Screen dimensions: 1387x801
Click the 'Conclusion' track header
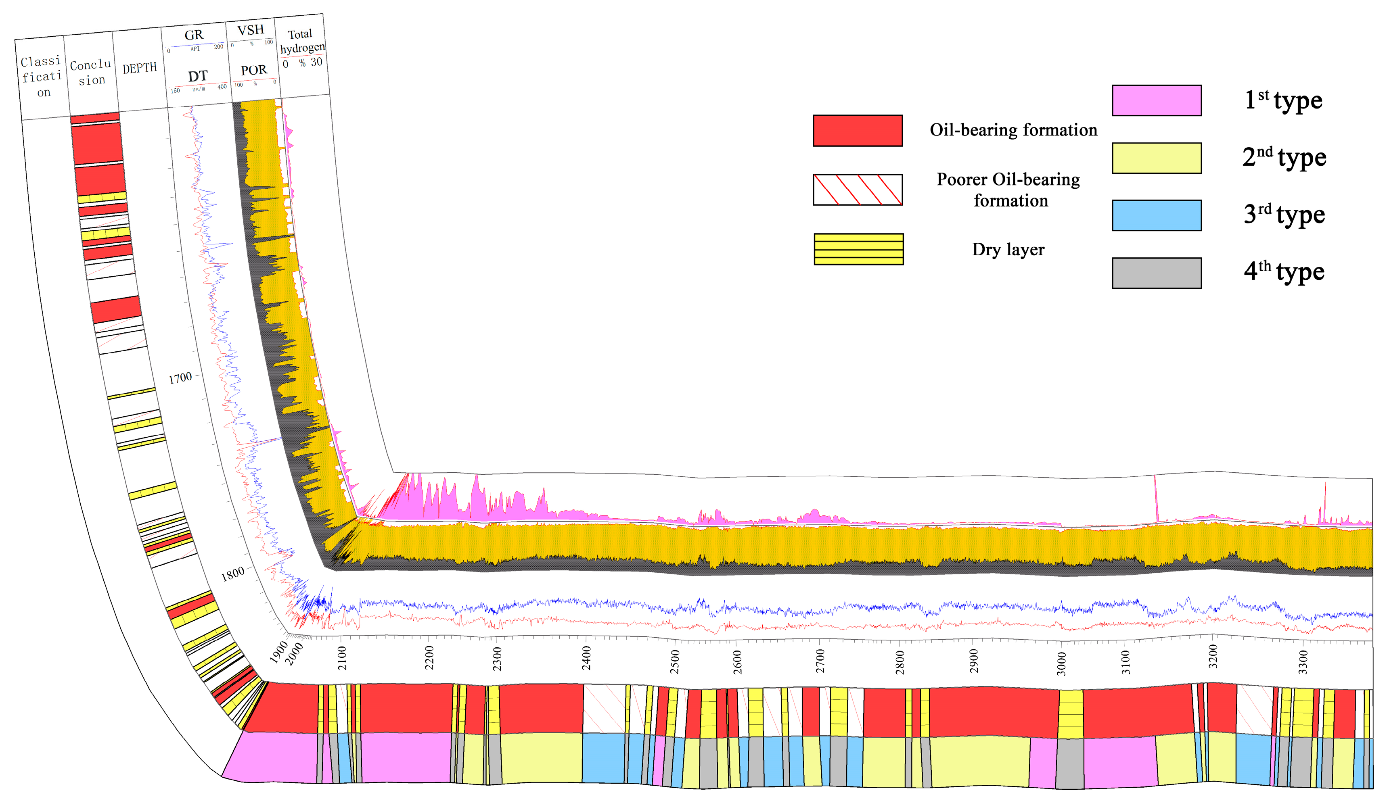(91, 73)
